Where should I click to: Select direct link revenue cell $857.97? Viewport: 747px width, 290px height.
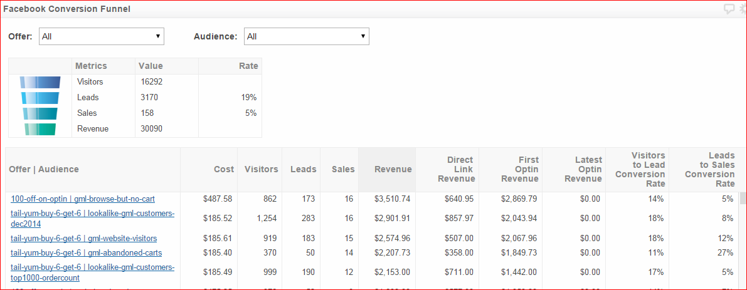(460, 219)
